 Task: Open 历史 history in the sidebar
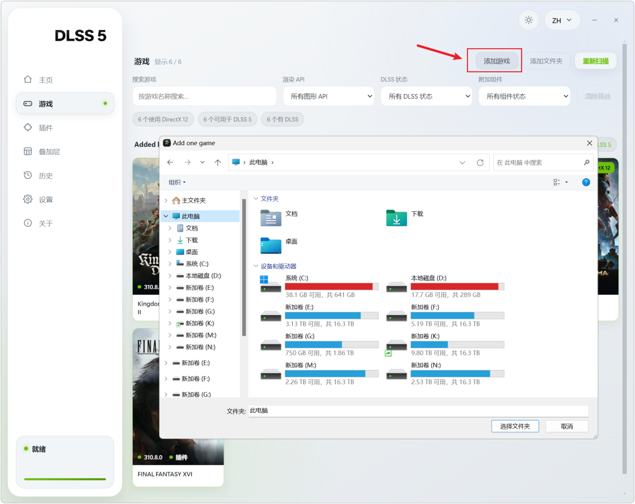[65, 175]
